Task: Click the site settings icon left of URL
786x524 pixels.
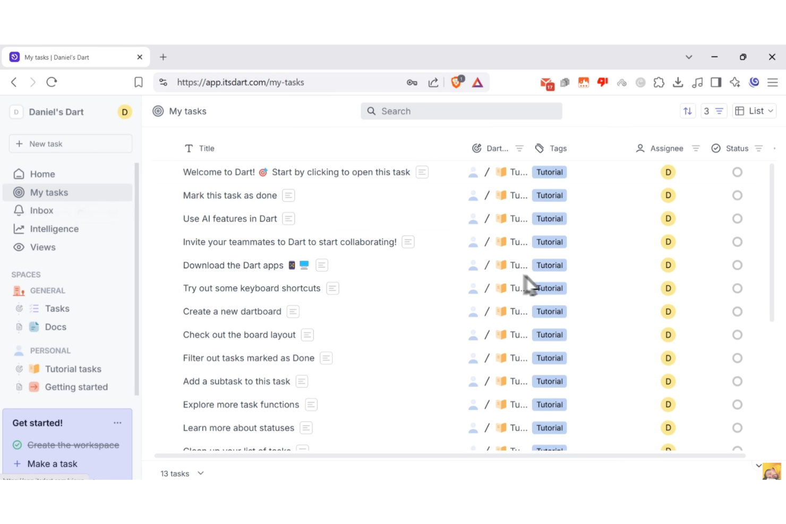Action: click(164, 82)
